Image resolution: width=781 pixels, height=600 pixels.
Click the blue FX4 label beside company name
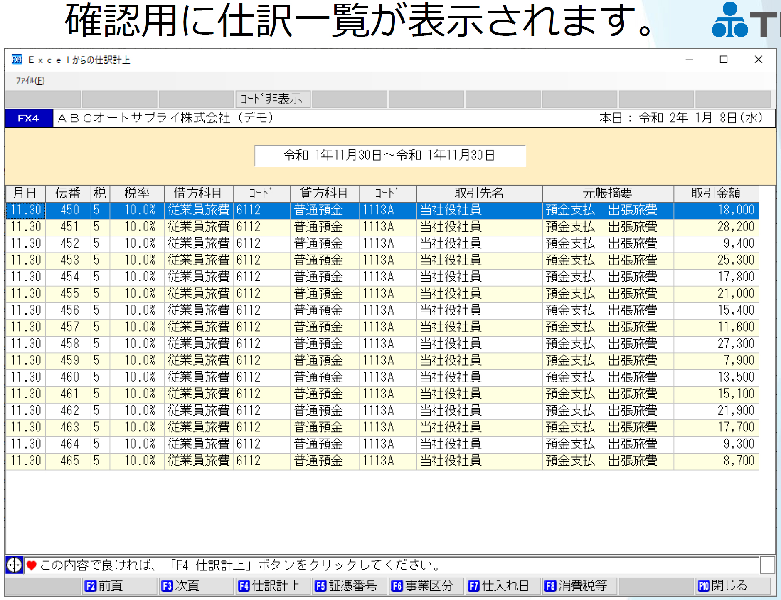coord(27,118)
